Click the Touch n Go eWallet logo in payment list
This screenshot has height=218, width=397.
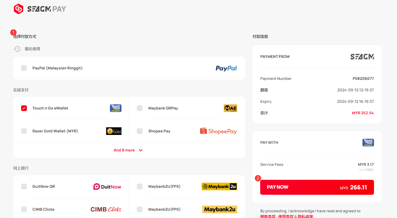(116, 108)
